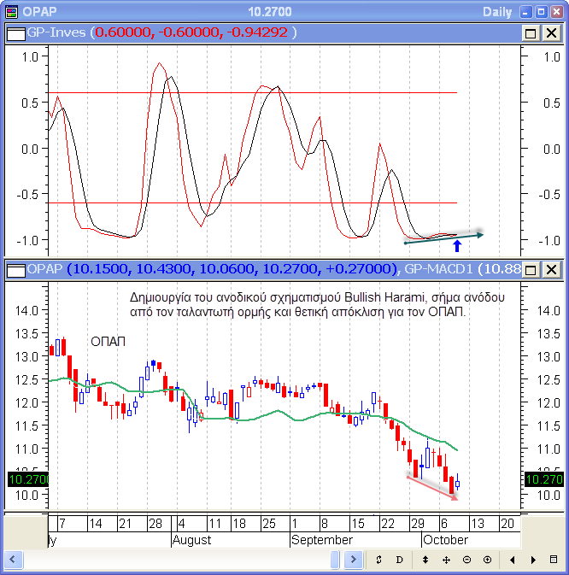The height and width of the screenshot is (575, 569).
Task: Click the vertical resize arrows icon
Action: tap(425, 560)
